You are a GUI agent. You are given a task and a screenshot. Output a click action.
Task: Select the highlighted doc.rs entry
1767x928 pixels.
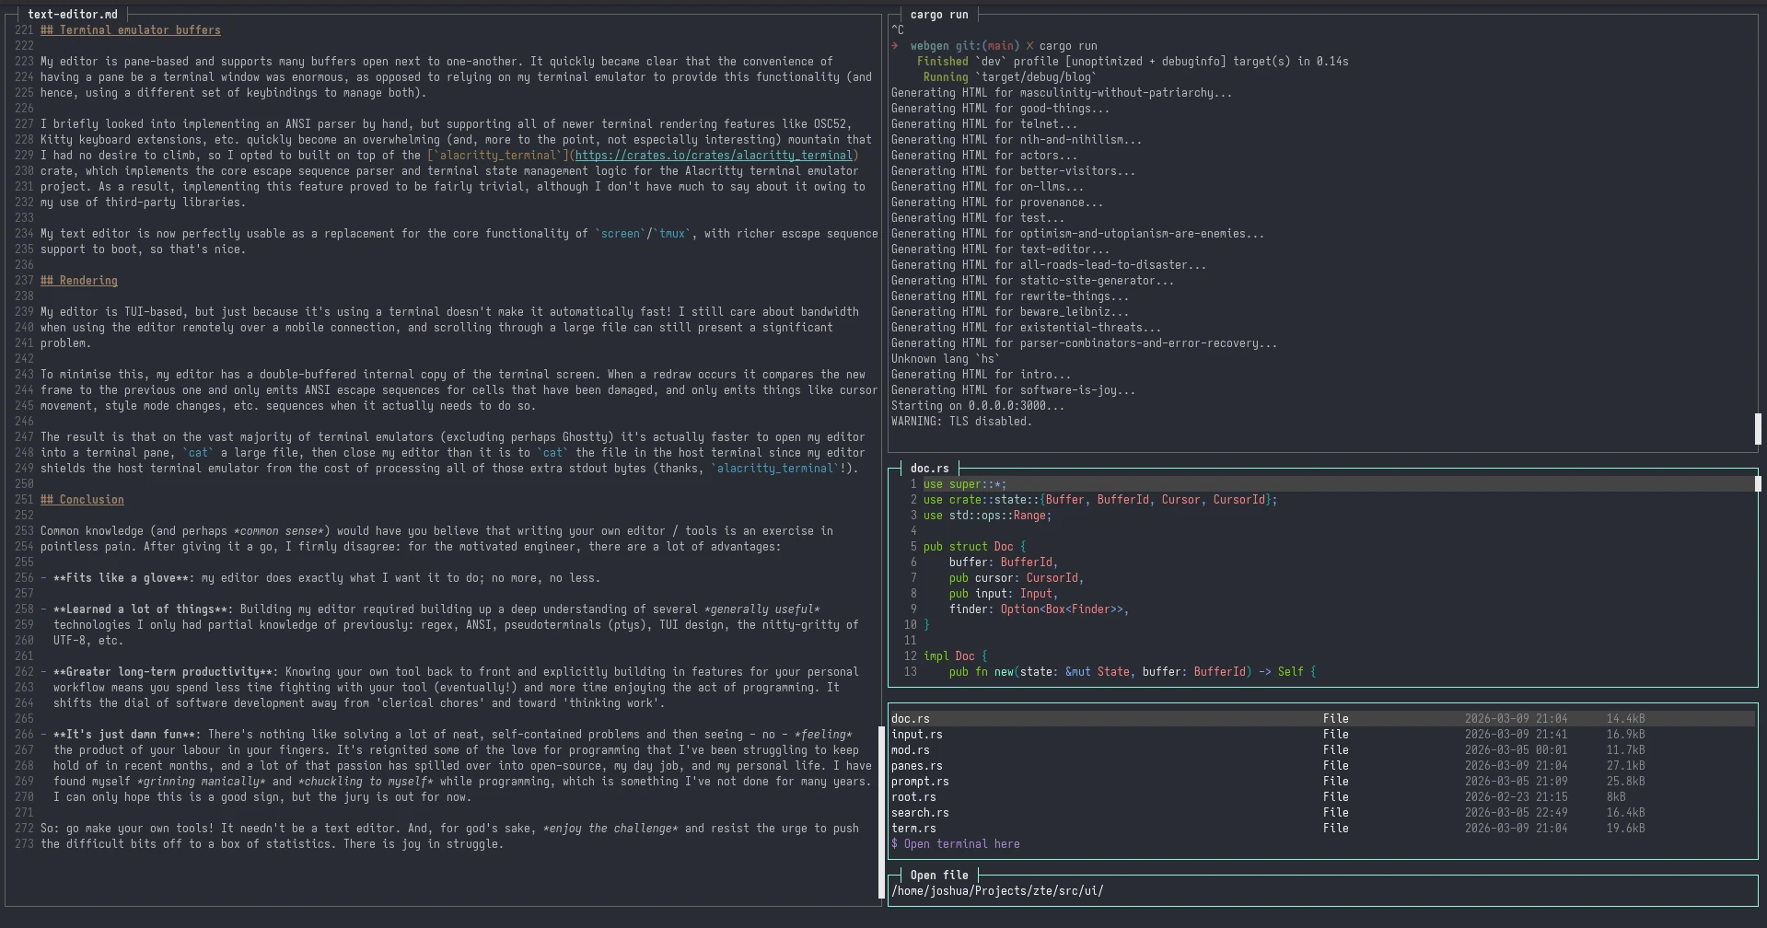910,718
